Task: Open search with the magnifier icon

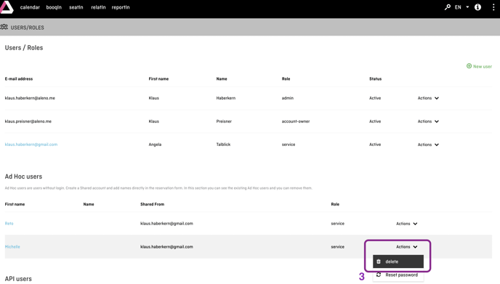Action: tap(448, 7)
